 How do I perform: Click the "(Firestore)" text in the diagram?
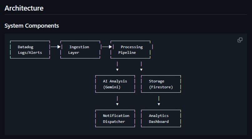161,87
